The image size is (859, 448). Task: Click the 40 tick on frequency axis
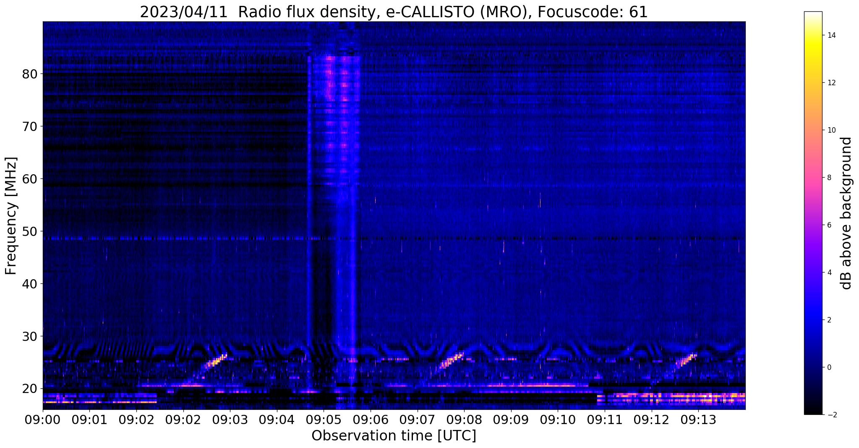[x=30, y=284]
